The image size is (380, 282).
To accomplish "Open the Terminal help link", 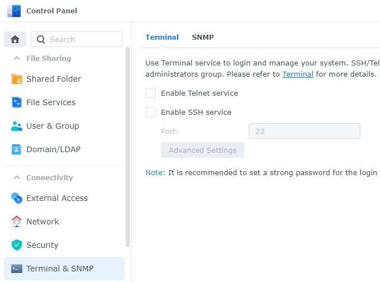I will coord(297,74).
